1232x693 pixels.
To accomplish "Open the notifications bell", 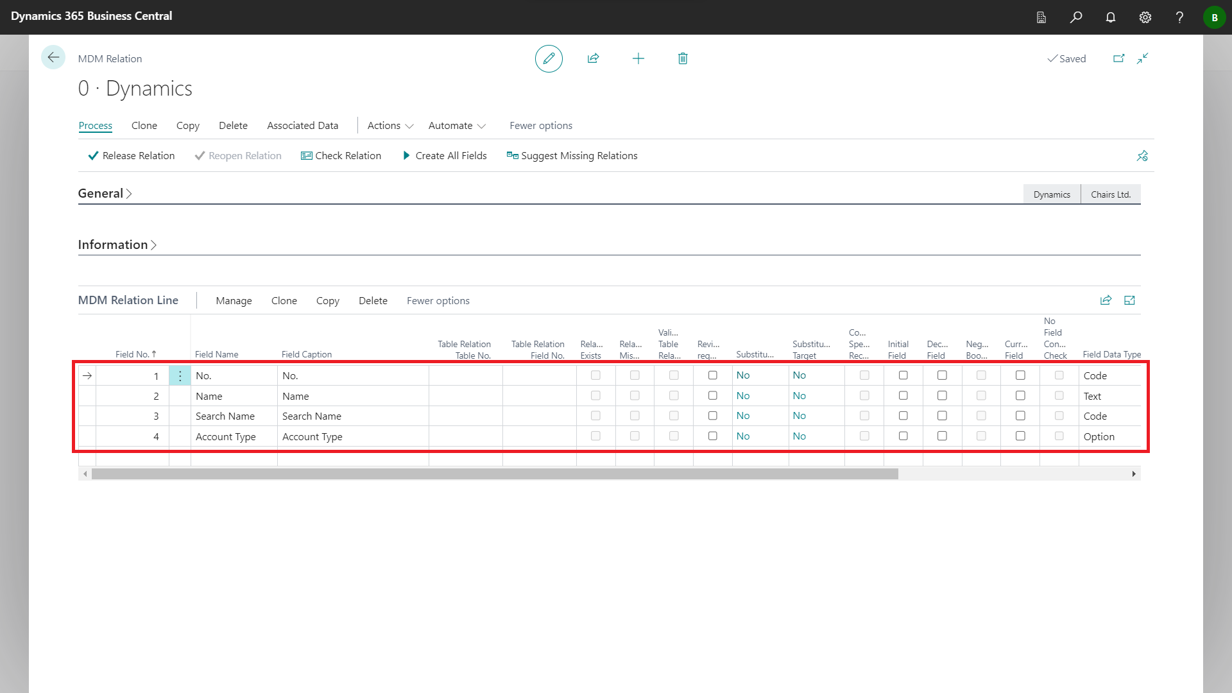I will 1111,17.
